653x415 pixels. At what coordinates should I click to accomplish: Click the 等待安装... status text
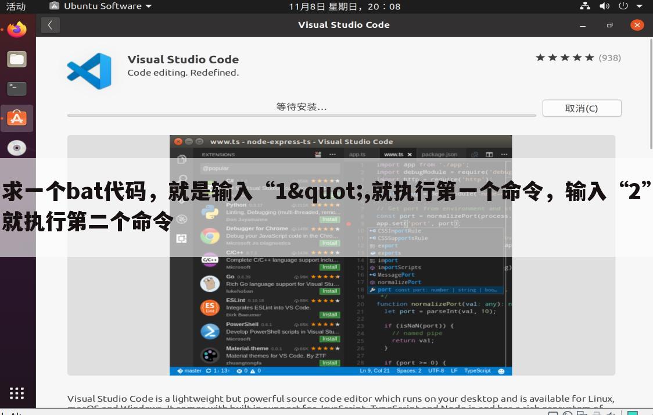pos(302,107)
